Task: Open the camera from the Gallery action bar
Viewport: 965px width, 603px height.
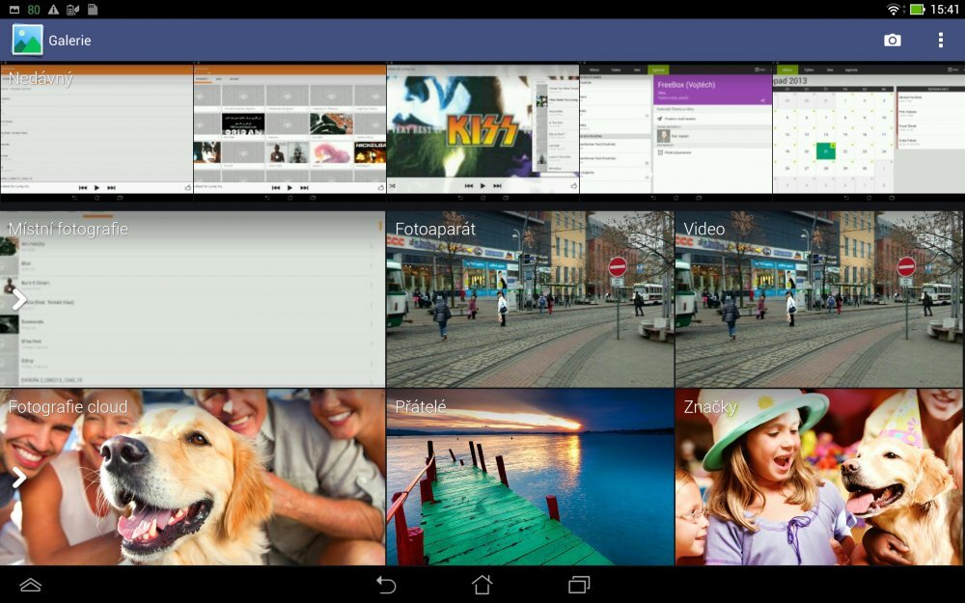Action: coord(893,41)
